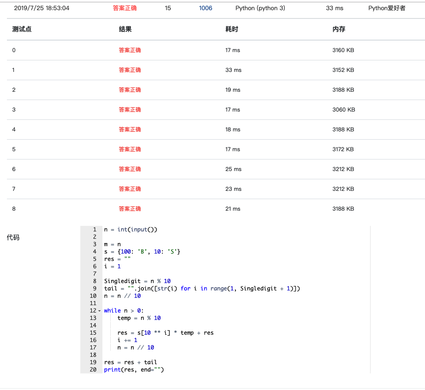Click the Singledigit assignment code line
This screenshot has height=390, width=425.
(138, 281)
